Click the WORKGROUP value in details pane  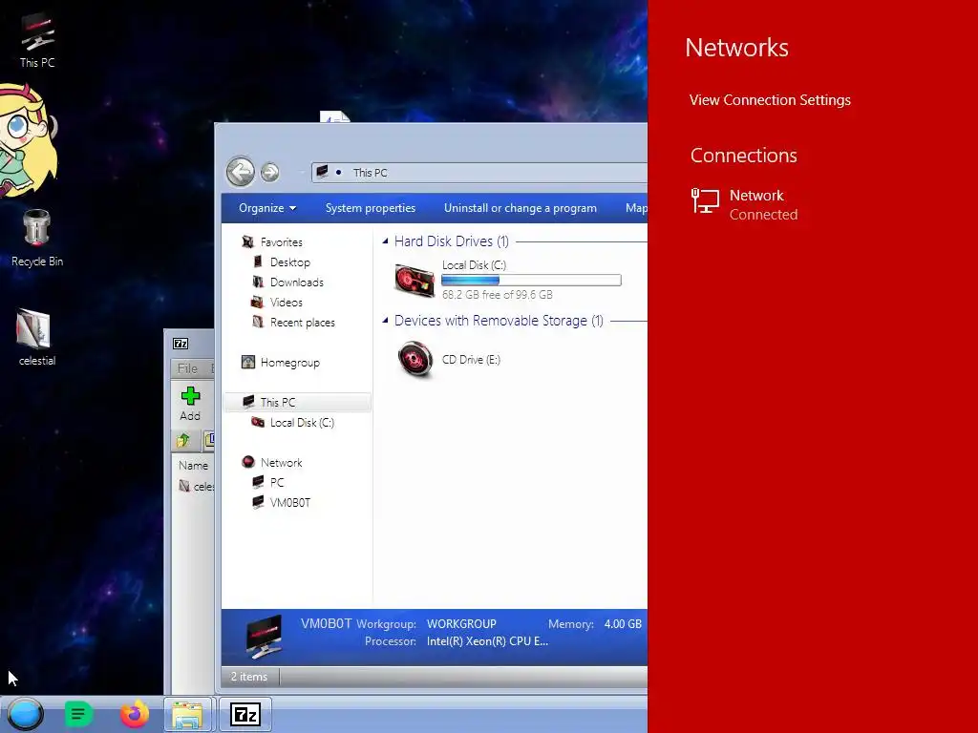461,624
